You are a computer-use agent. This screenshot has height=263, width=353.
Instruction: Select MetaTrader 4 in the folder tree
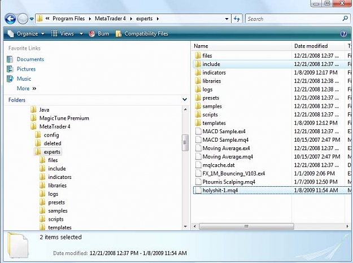coord(55,126)
